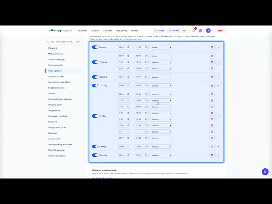The height and width of the screenshot is (204, 272).
Task: Toggle Søndag availability off
Action: tap(95, 155)
